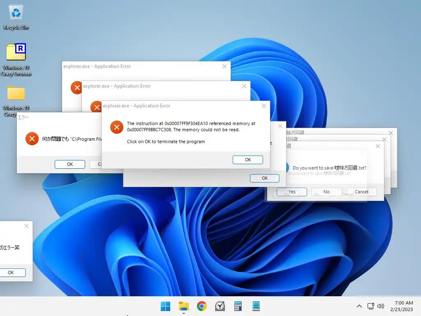Viewport: 421px width, 316px height.
Task: Click OK in the front explorer.exe error dialog
Action: (x=248, y=160)
